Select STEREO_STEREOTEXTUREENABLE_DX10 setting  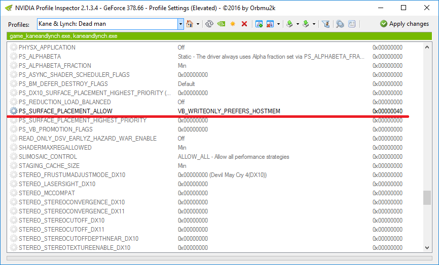(75, 248)
